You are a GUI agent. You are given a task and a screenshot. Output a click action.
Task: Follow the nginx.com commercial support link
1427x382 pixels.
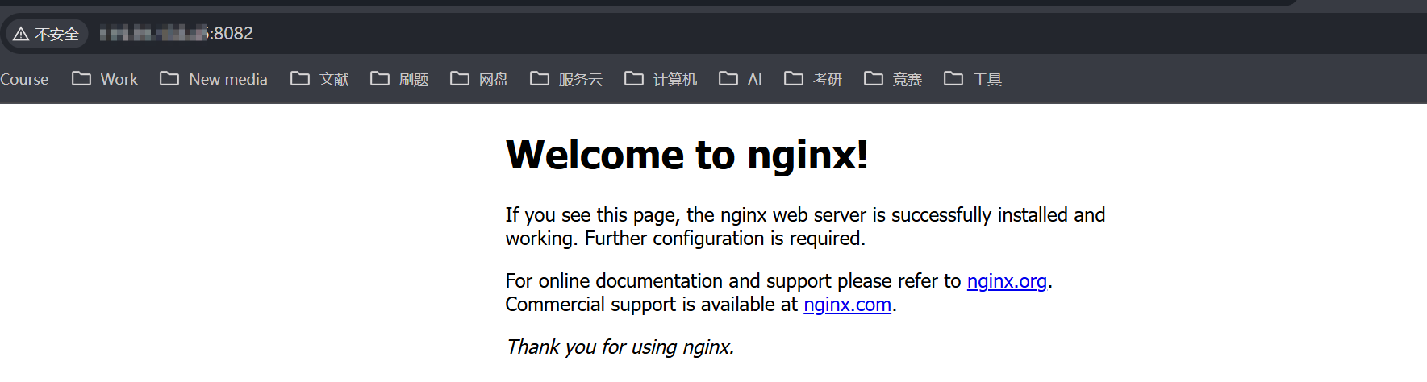847,305
